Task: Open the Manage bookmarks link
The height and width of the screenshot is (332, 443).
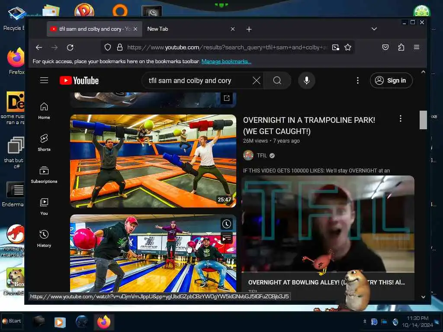Action: point(226,61)
